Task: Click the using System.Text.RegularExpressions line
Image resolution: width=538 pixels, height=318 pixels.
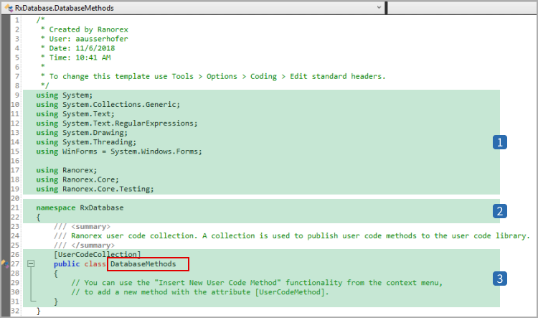Action: (116, 123)
